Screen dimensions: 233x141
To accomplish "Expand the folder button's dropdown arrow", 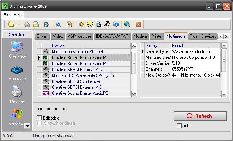I will 17,24.
